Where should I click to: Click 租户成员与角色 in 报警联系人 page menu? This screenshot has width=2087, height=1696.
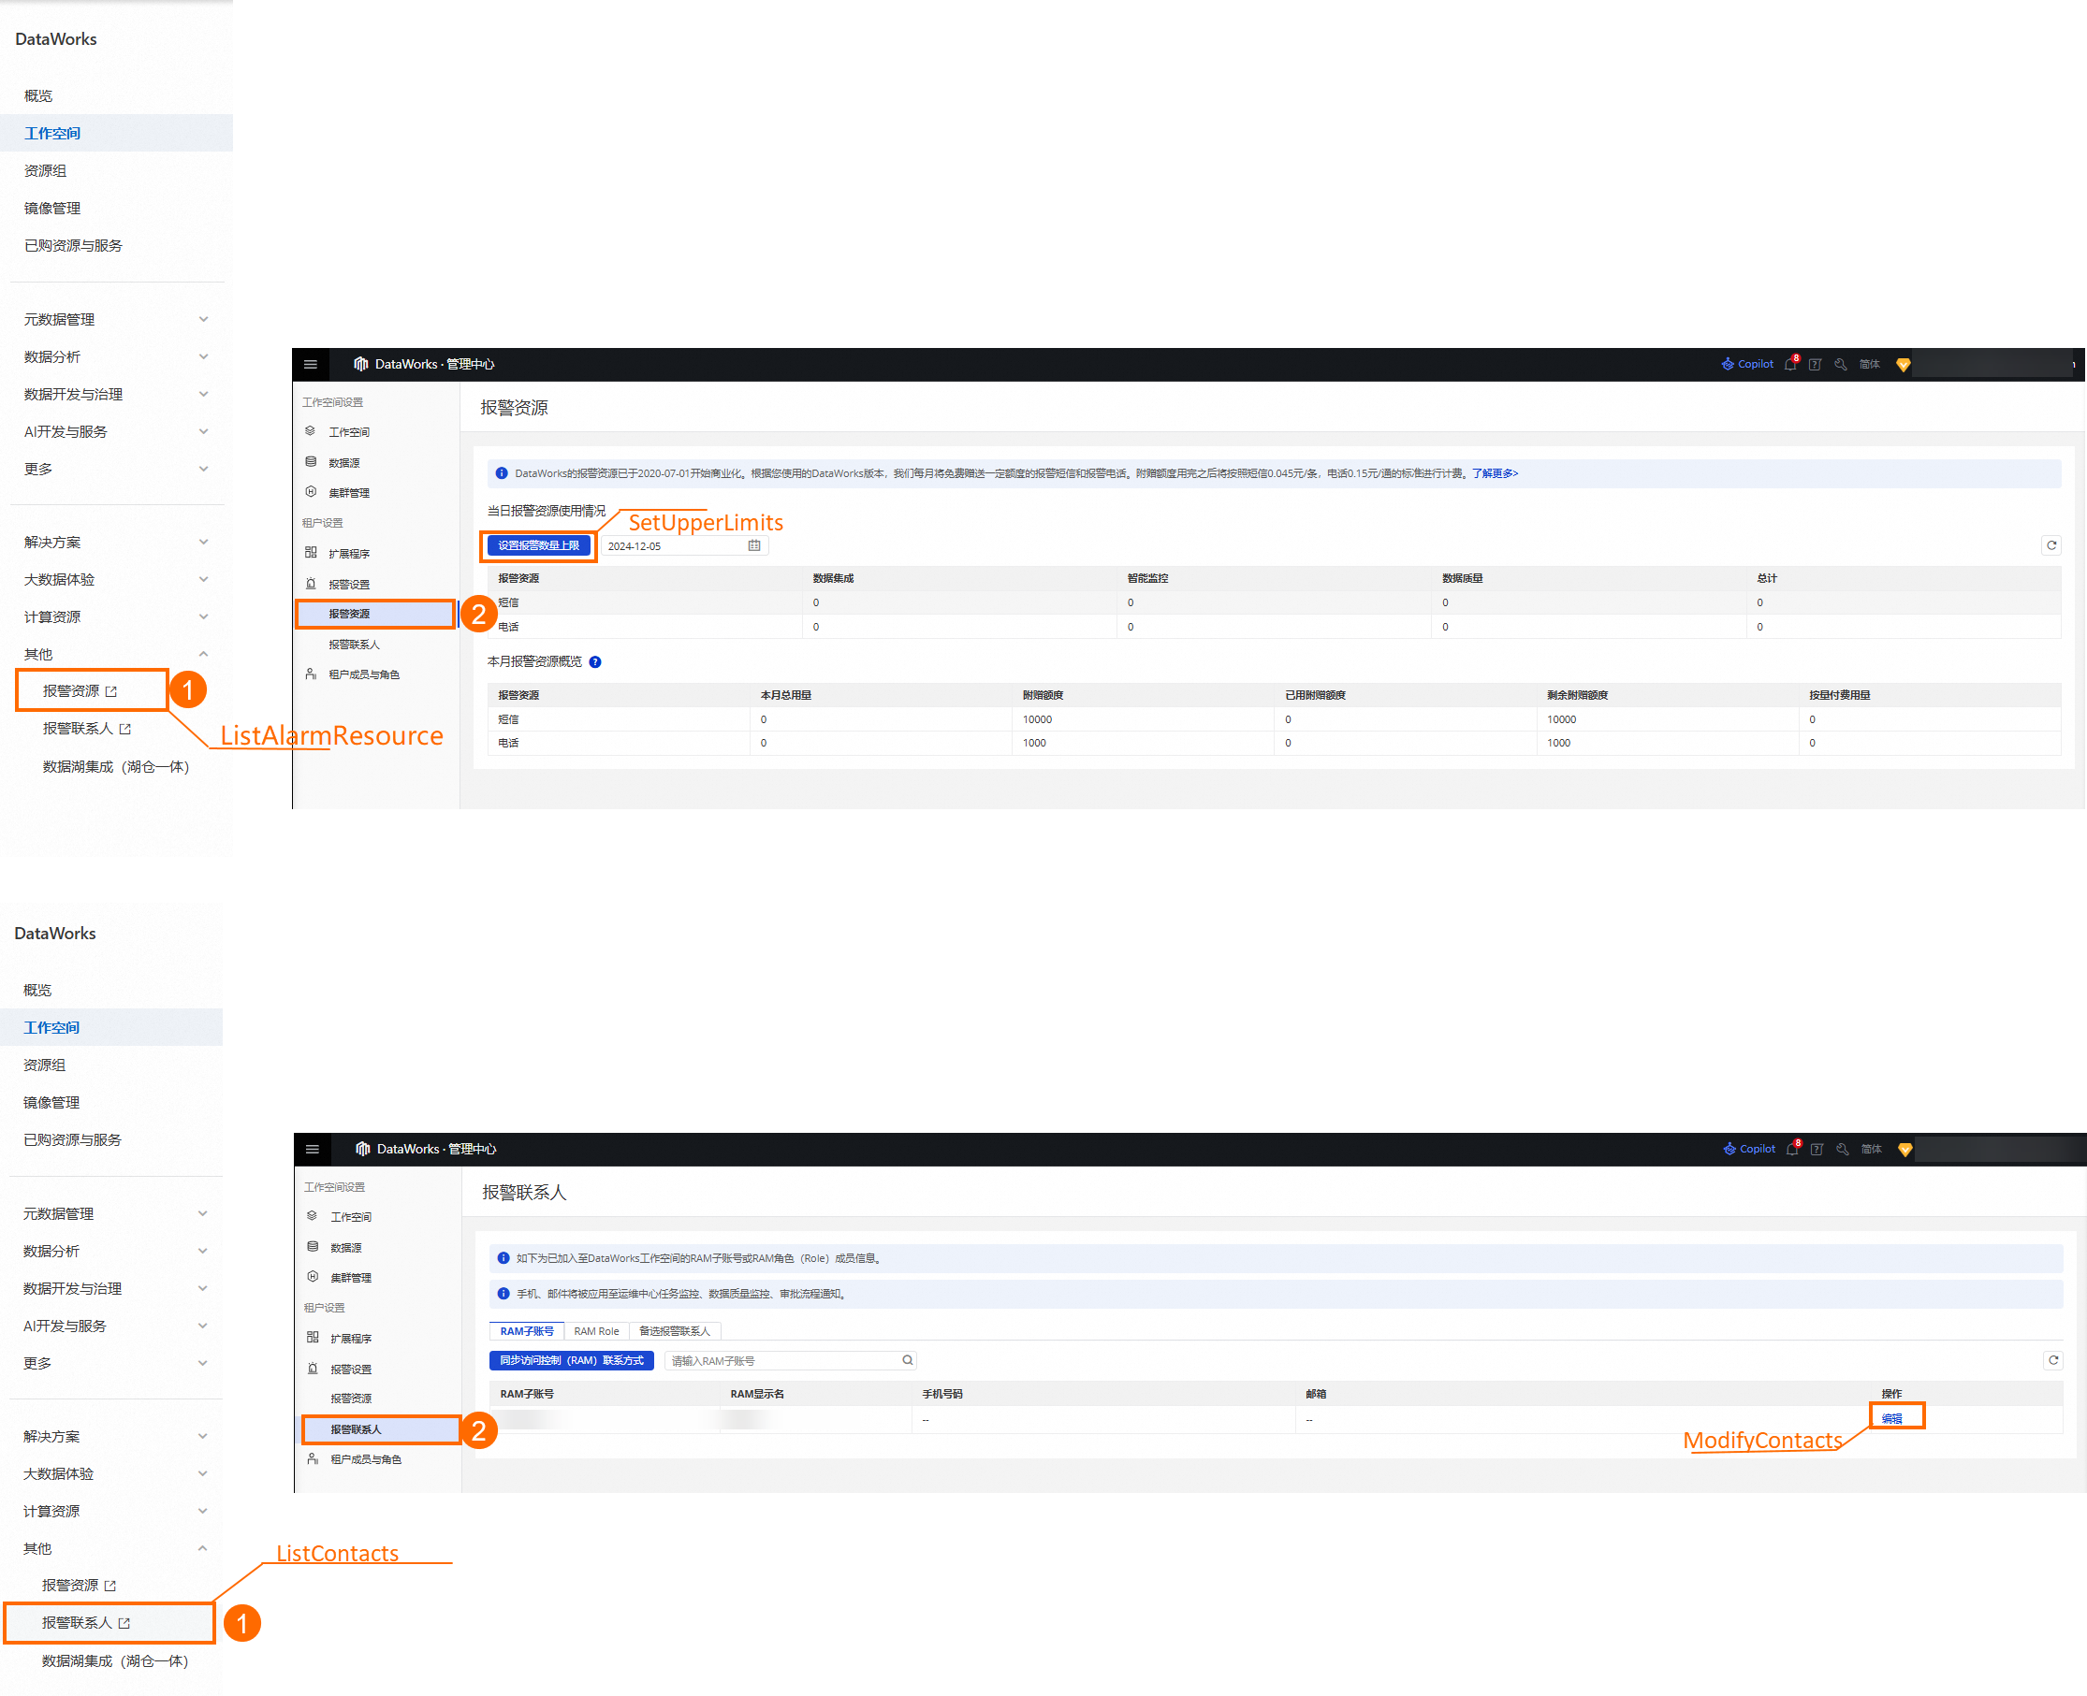(366, 1459)
